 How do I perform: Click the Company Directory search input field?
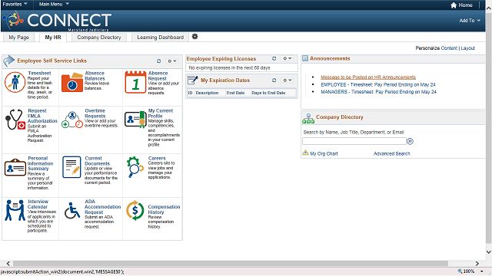pos(354,141)
